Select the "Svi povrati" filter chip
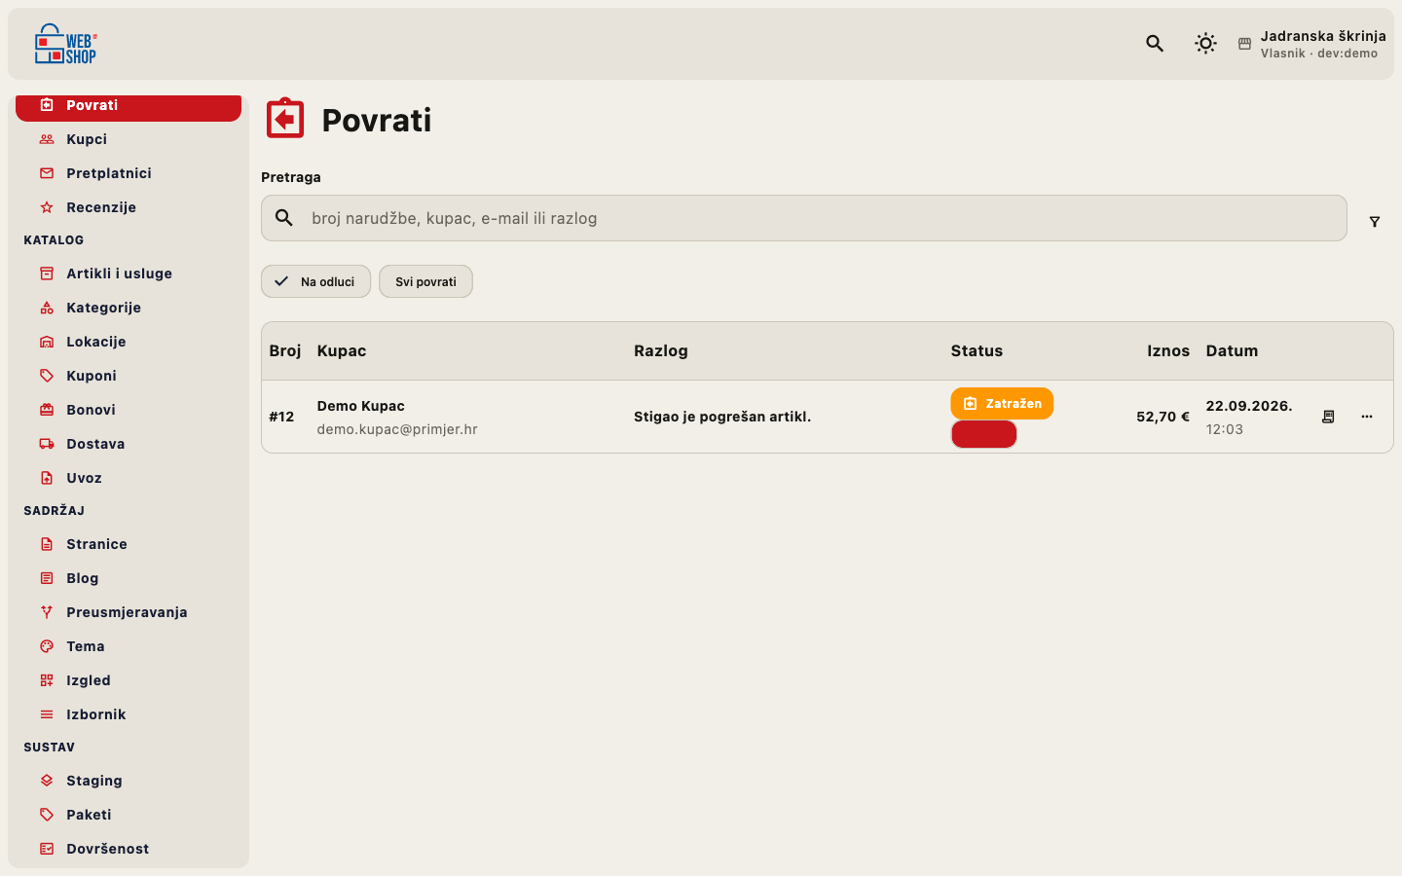This screenshot has height=876, width=1402. [x=425, y=281]
